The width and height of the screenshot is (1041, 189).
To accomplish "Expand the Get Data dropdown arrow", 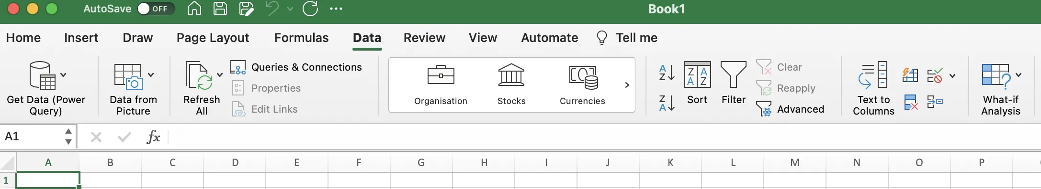I will [63, 75].
